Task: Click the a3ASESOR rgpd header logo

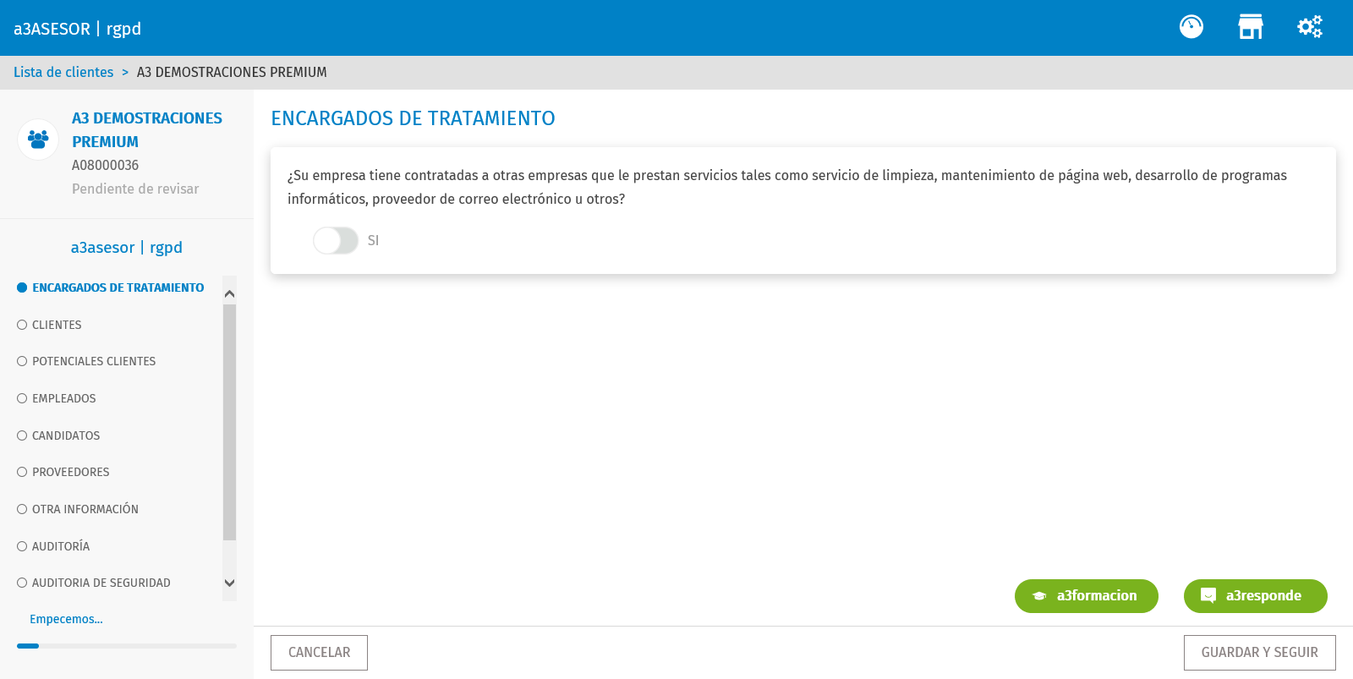Action: tap(77, 29)
